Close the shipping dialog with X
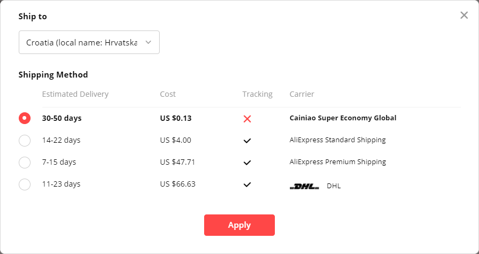Viewport: 479px width, 254px height. (464, 16)
